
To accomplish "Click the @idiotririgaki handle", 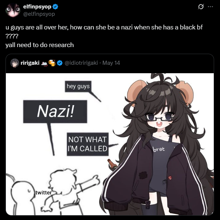I will (x=81, y=63).
